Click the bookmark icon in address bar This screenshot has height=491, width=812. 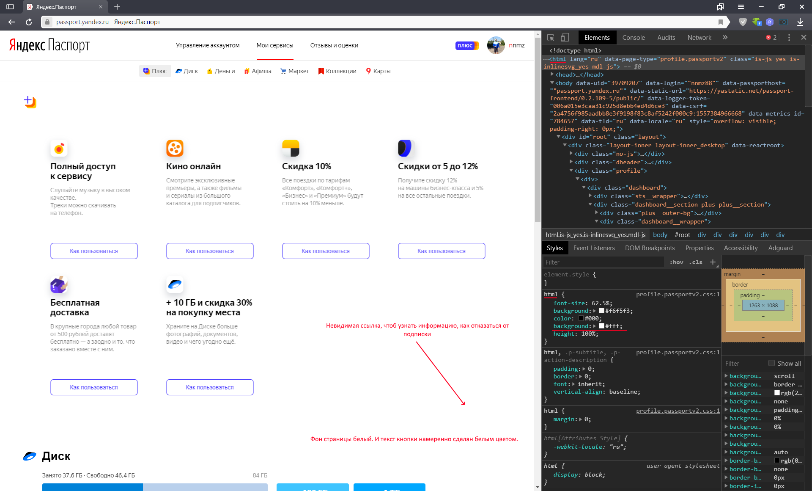coord(720,22)
